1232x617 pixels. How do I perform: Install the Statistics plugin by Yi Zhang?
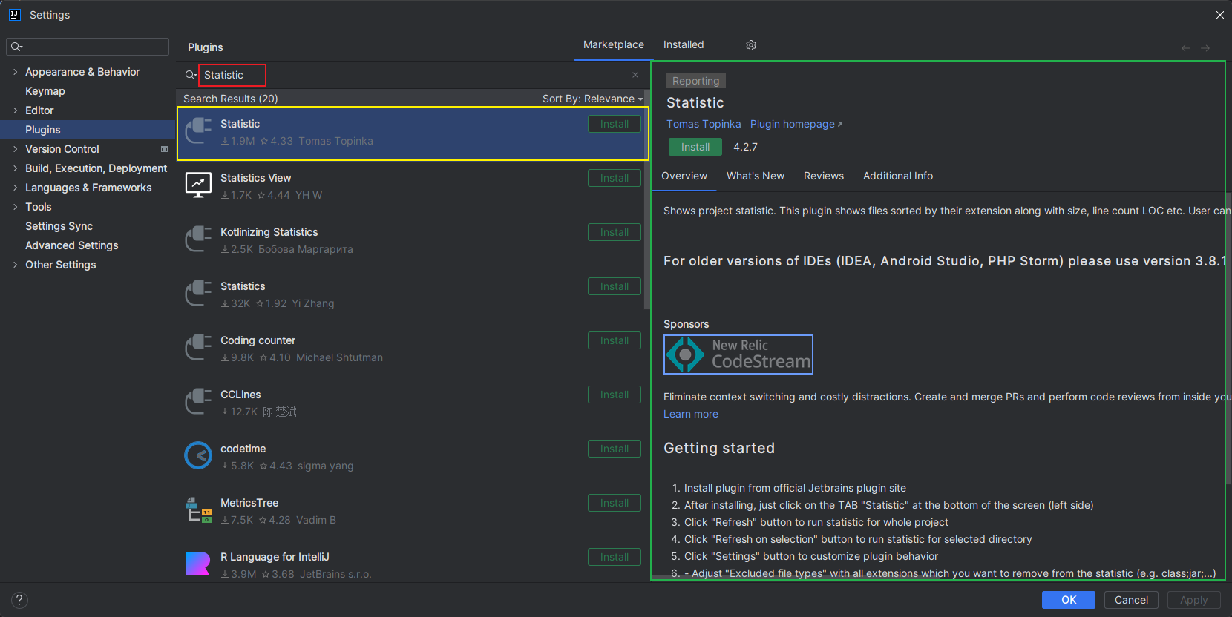(x=615, y=286)
